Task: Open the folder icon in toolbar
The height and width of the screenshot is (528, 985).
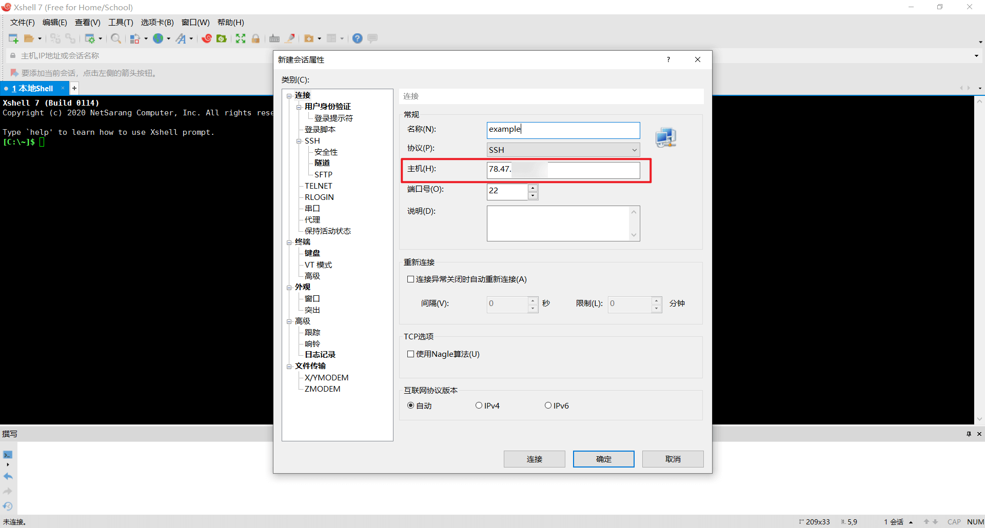Action: point(29,38)
